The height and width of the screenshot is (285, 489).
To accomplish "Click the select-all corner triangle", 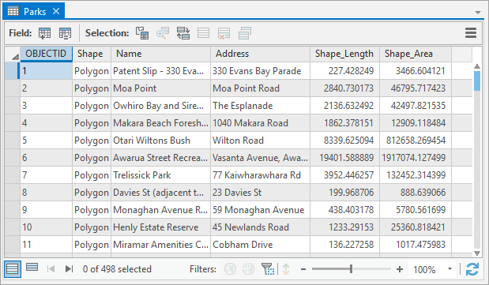I will click(x=15, y=56).
